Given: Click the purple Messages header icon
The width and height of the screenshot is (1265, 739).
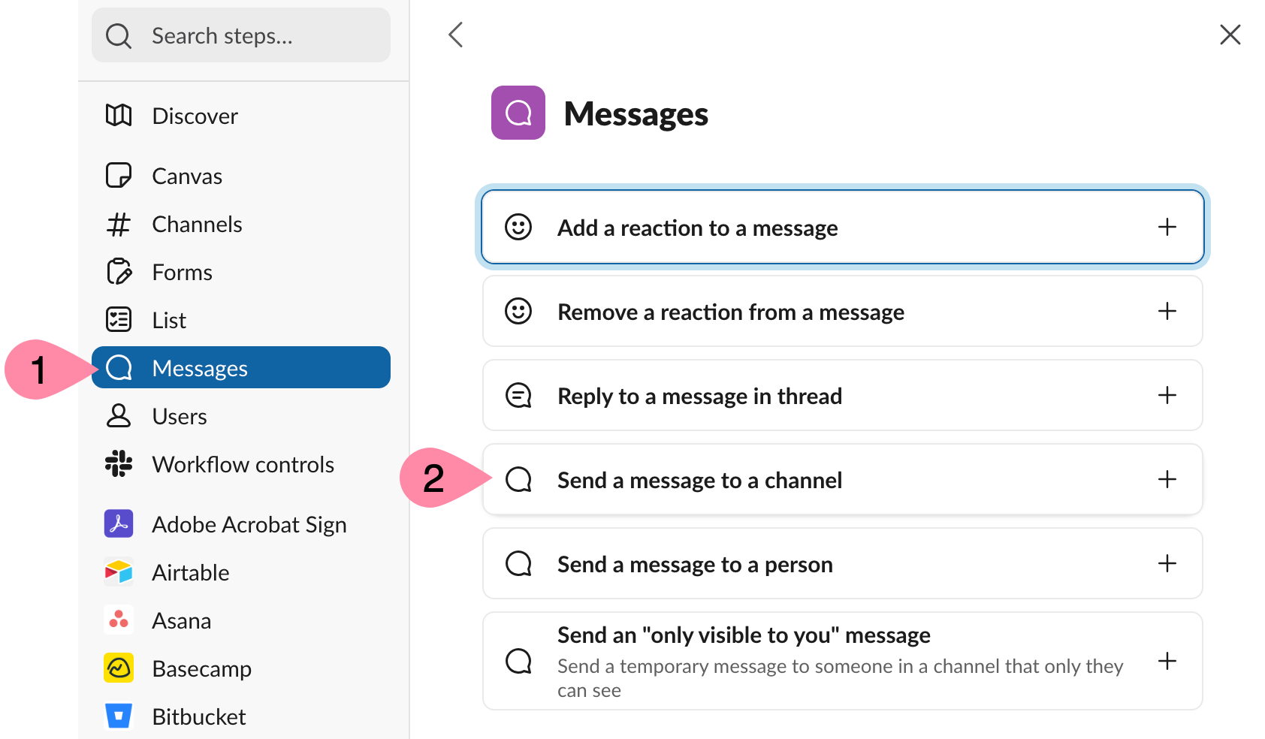Looking at the screenshot, I should pyautogui.click(x=518, y=113).
